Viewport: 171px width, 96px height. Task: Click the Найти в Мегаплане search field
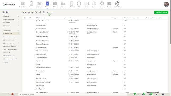point(72,94)
